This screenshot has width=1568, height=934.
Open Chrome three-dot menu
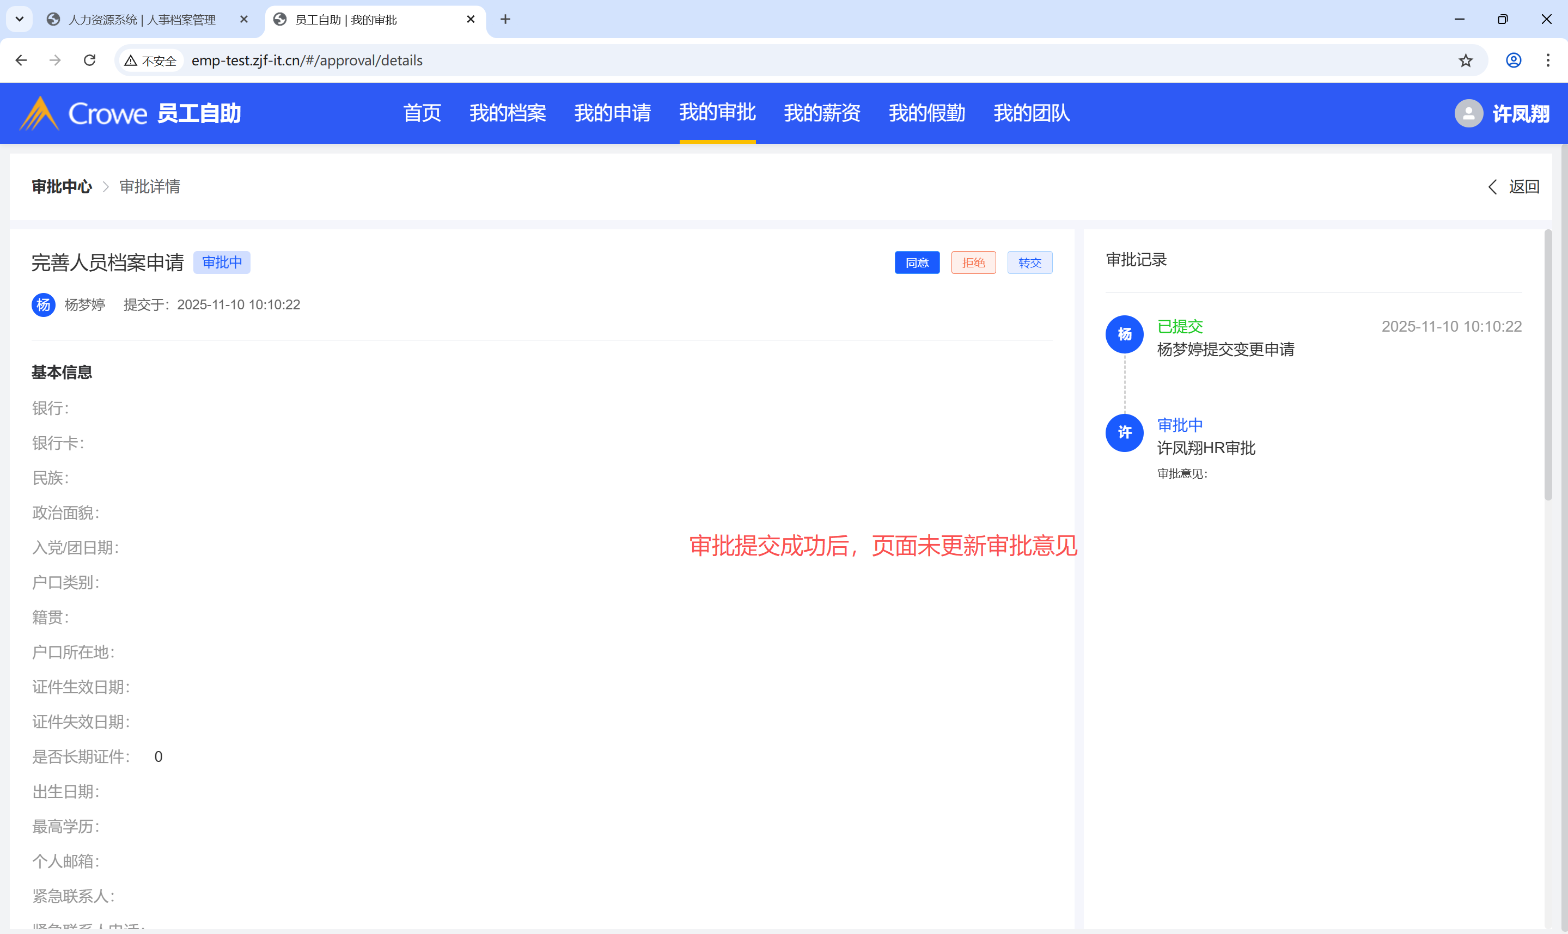click(1548, 60)
